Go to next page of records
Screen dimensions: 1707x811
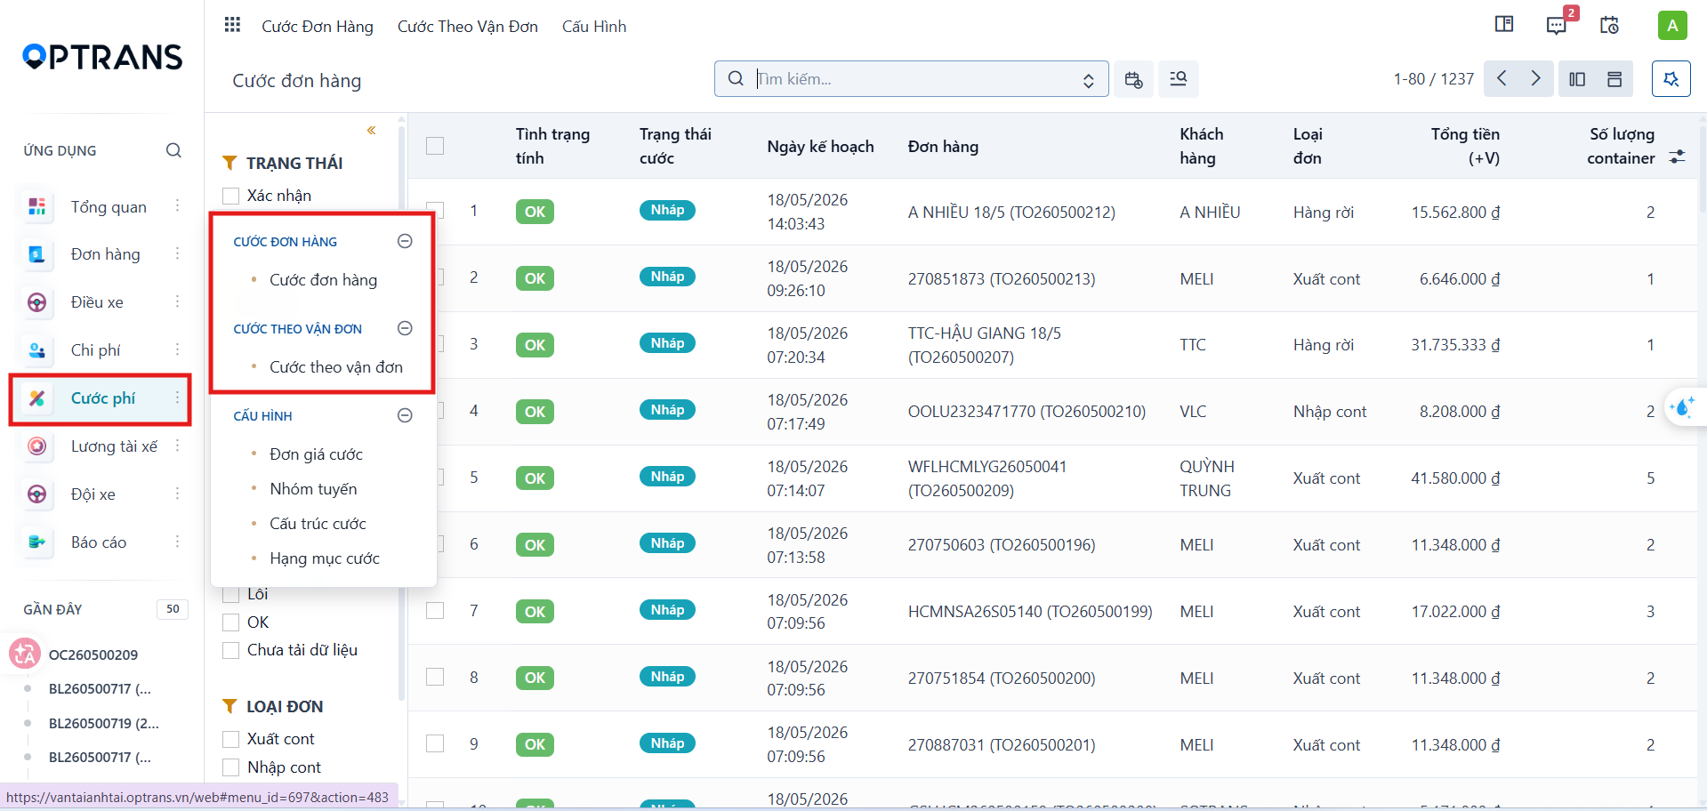coord(1536,78)
